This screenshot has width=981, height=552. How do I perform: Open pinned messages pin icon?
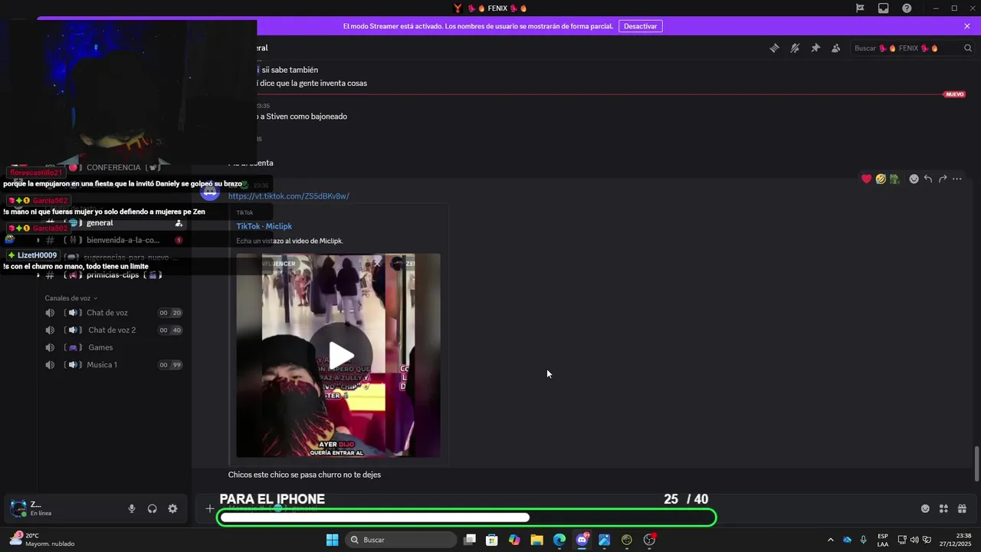tap(815, 48)
